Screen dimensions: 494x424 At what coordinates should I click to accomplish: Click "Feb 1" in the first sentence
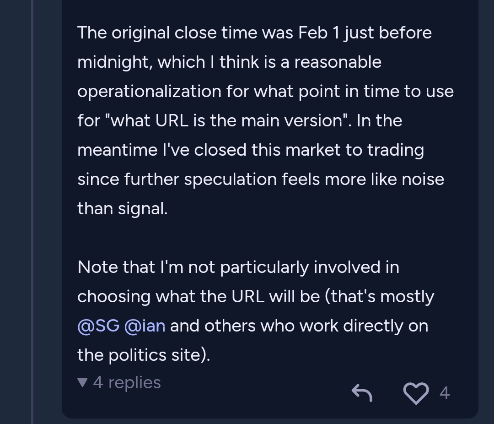click(x=319, y=33)
